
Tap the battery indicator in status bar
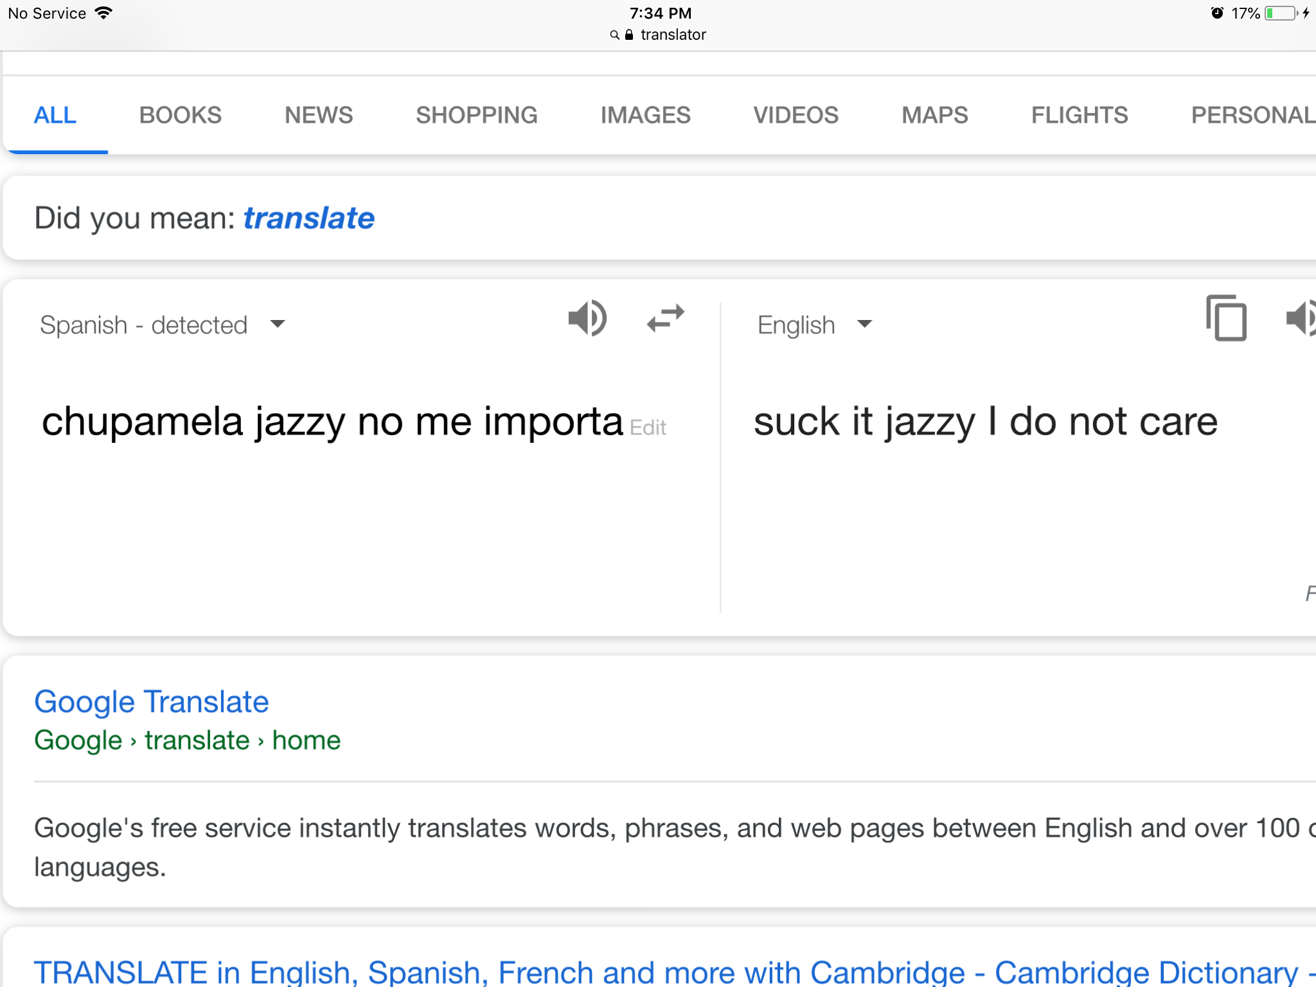(1281, 13)
